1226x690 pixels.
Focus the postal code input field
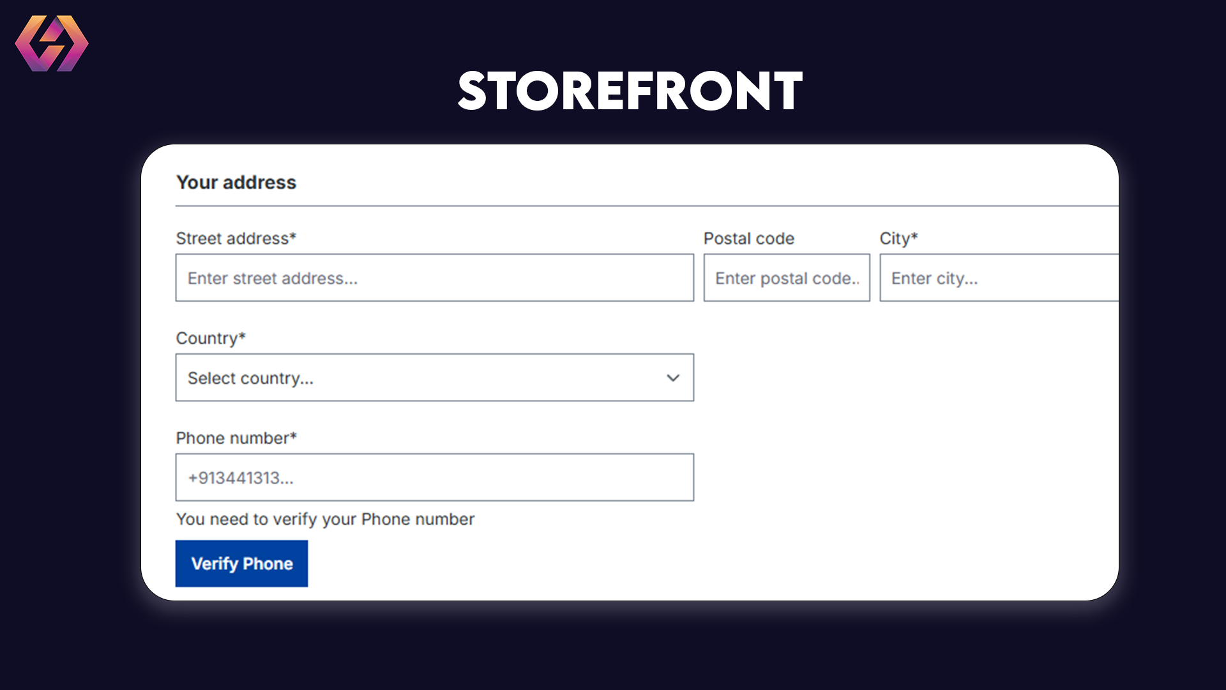(787, 278)
